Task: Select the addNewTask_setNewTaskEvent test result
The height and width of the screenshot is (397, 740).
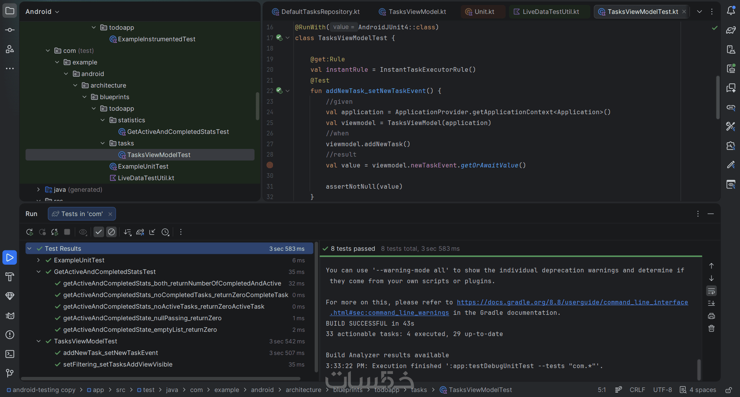Action: coord(111,353)
